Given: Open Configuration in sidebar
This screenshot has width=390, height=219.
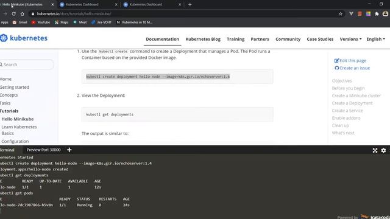Looking at the screenshot, I should click(15, 141).
